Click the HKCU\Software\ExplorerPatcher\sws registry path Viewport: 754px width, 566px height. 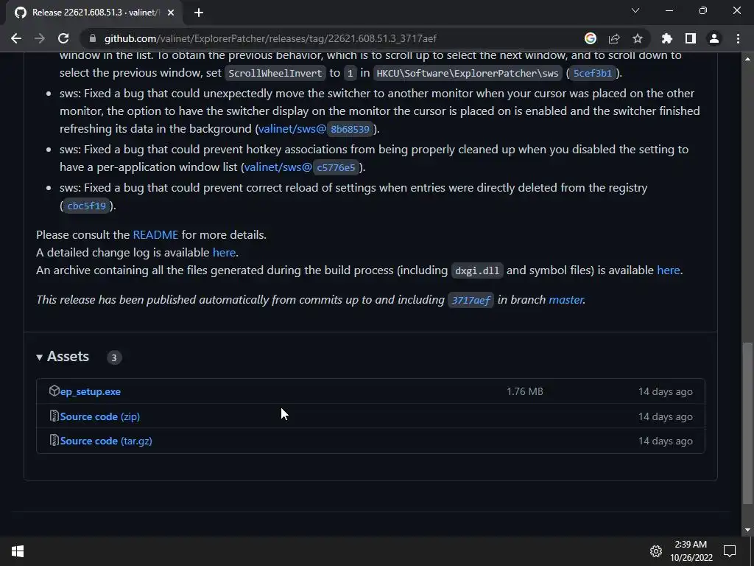tap(468, 74)
